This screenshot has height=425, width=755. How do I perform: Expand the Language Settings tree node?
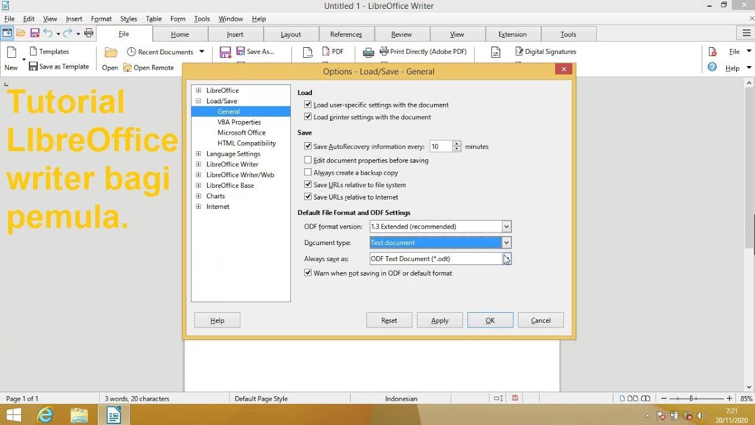point(198,154)
